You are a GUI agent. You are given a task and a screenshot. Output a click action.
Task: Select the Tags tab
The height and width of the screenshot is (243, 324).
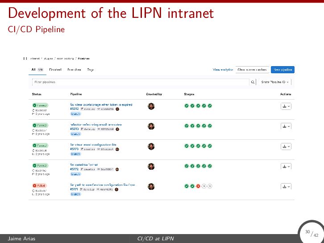point(91,70)
